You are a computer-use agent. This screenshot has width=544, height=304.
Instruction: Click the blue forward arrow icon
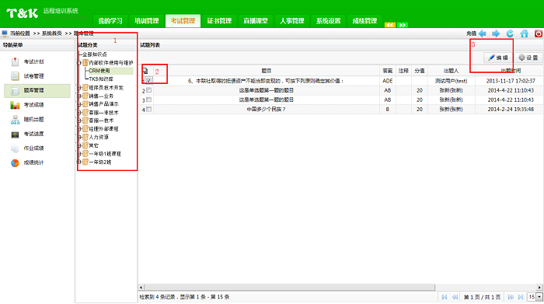coord(496,33)
